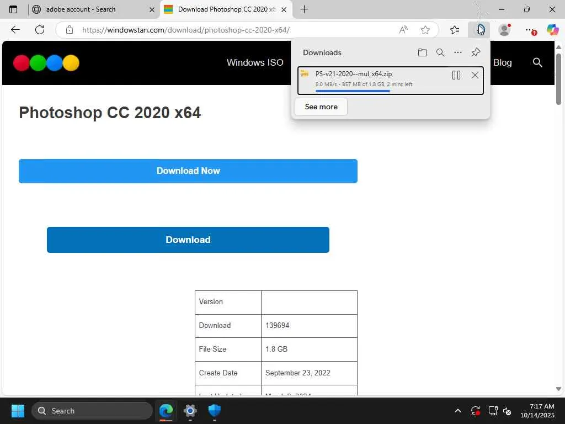
Task: Pause the PS-v21-2020 zip download
Action: coord(456,75)
